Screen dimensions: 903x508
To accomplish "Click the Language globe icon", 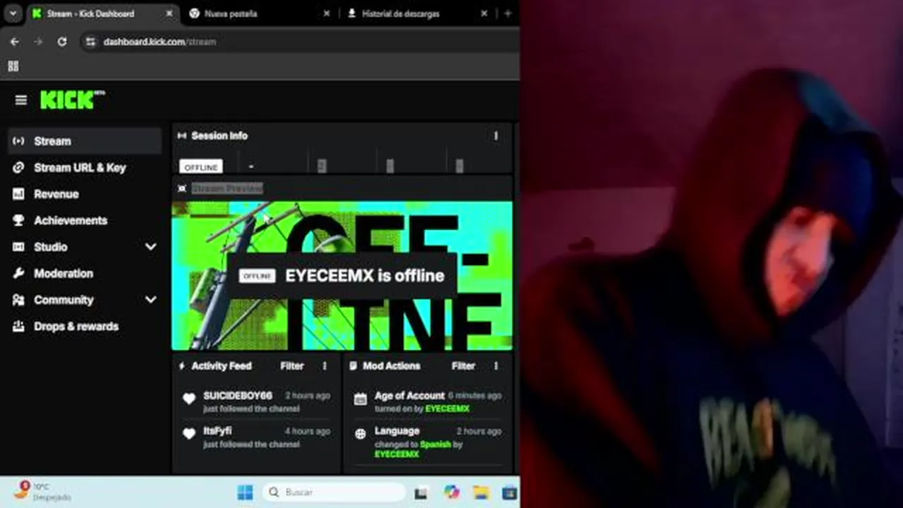I will click(x=360, y=434).
